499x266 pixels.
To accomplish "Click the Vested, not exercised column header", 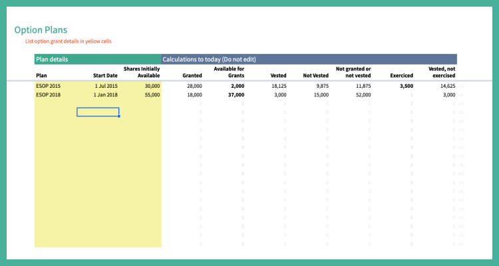I will click(442, 72).
